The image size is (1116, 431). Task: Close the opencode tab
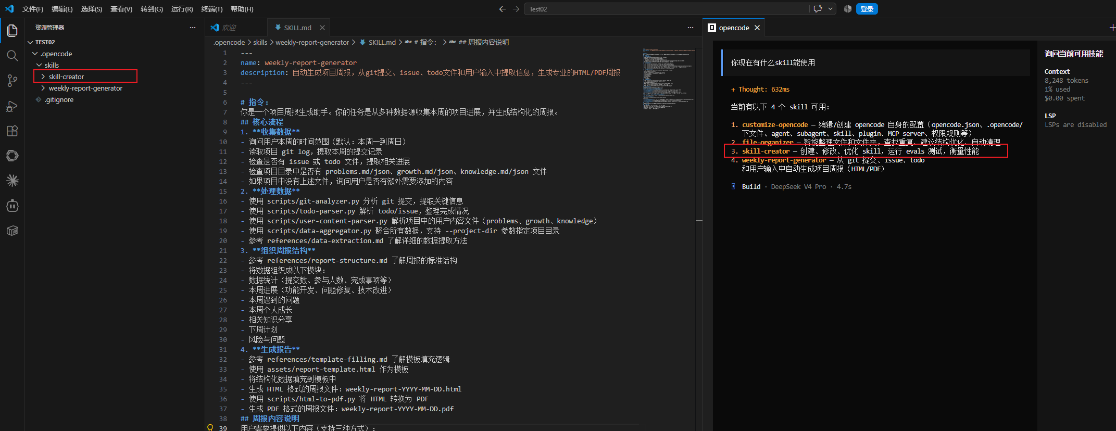point(757,28)
